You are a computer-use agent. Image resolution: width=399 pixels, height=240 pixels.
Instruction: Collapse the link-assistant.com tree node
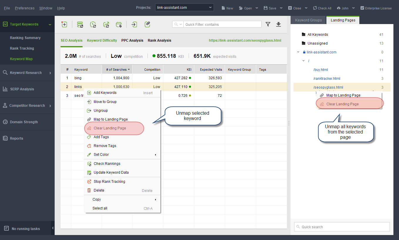(298, 52)
